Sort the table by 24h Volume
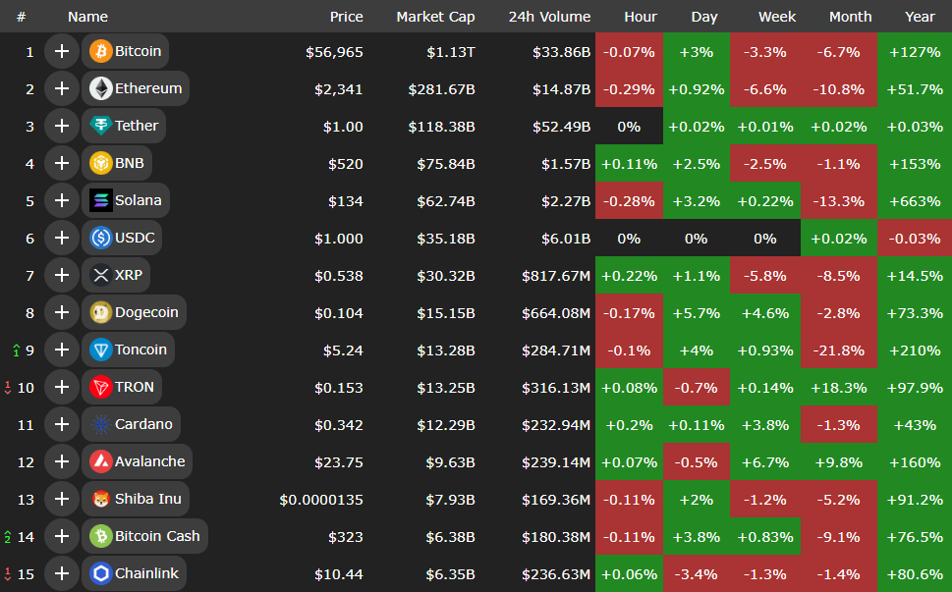Screen dimensions: 952x592 549,17
